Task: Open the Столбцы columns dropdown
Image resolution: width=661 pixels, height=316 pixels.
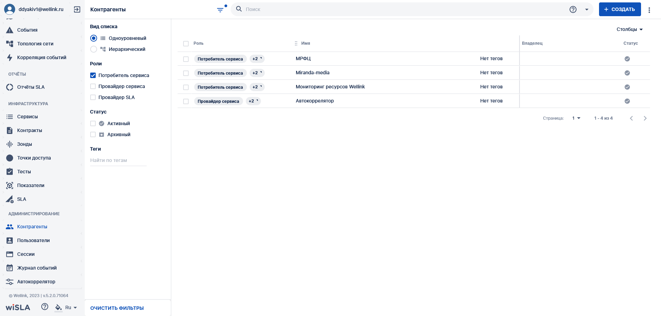Action: point(630,29)
